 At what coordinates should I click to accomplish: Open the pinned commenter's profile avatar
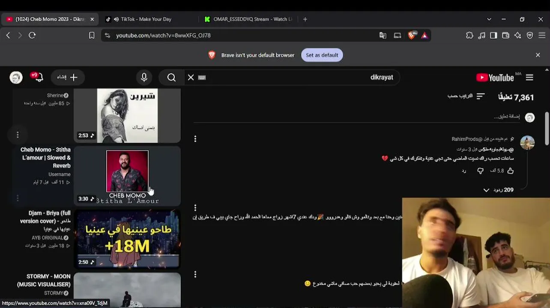tap(527, 143)
